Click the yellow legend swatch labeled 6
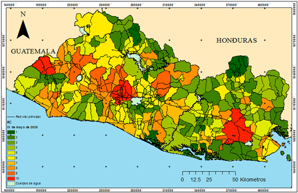The image size is (298, 193). tap(11, 158)
